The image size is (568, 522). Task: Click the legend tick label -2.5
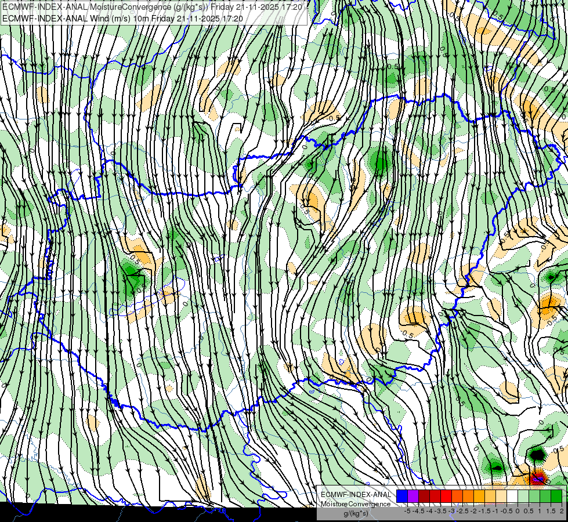tap(462, 511)
